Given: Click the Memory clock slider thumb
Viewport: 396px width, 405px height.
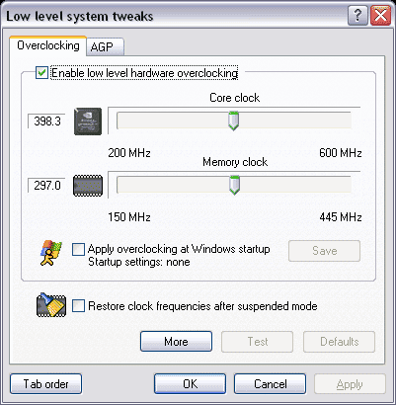Looking at the screenshot, I should (x=234, y=185).
